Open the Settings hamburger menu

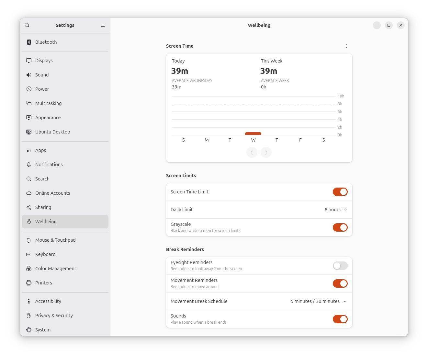pyautogui.click(x=103, y=25)
